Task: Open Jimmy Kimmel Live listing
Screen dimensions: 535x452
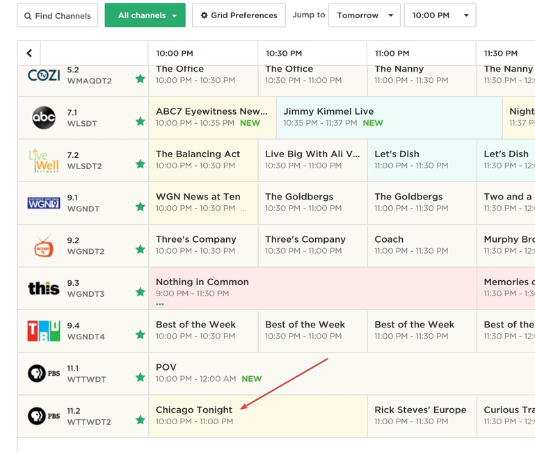Action: pyautogui.click(x=390, y=118)
